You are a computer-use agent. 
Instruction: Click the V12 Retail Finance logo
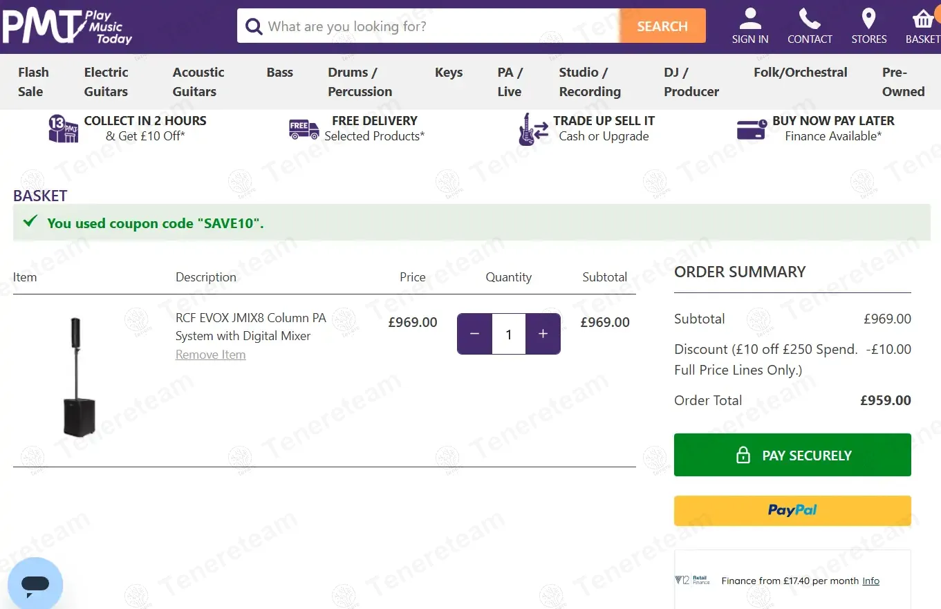coord(692,581)
